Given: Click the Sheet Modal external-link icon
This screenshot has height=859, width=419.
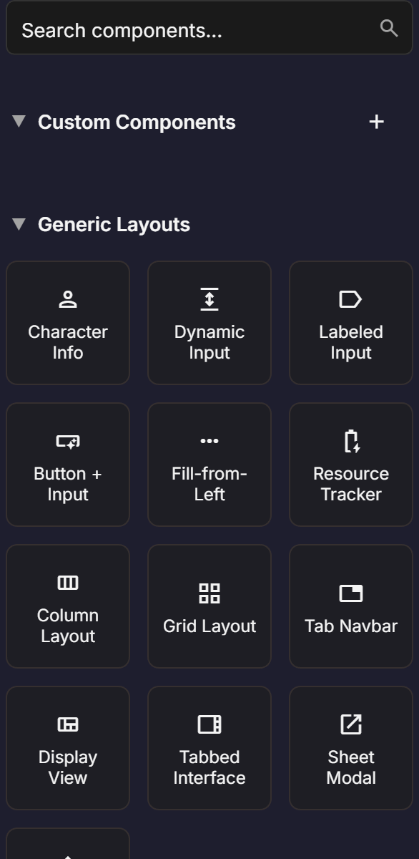Looking at the screenshot, I should [x=350, y=724].
